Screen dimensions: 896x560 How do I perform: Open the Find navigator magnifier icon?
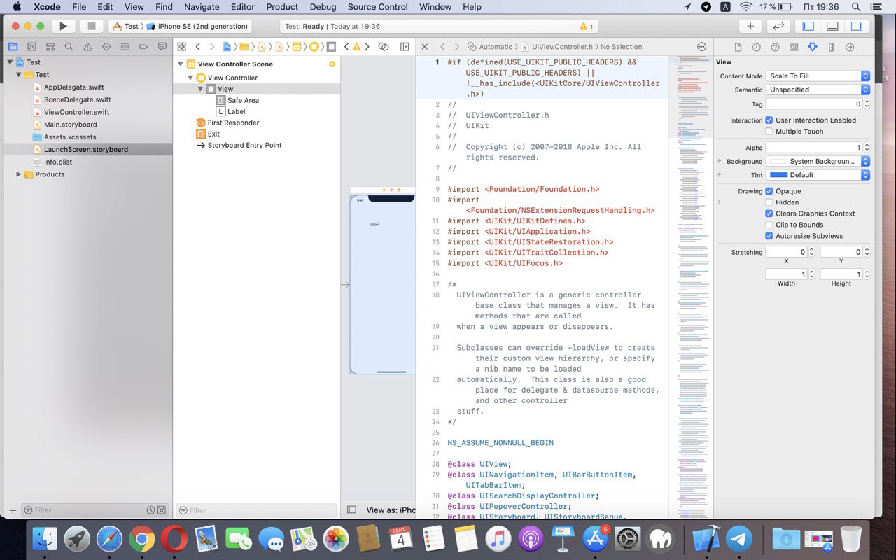pyautogui.click(x=69, y=47)
